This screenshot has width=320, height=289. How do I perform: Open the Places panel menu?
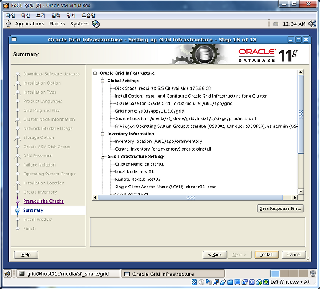click(x=57, y=24)
